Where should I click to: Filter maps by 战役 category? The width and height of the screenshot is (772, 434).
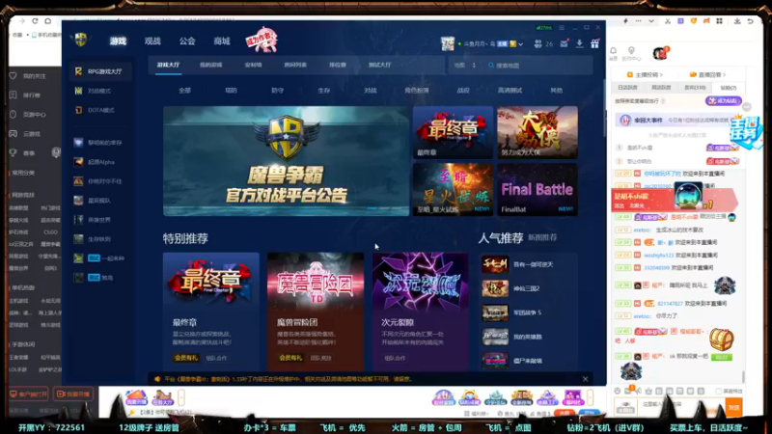click(463, 91)
